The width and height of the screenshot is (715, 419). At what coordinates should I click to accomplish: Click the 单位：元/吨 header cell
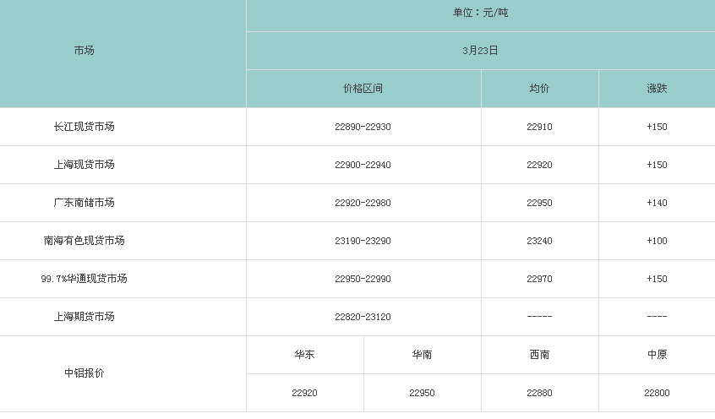480,13
